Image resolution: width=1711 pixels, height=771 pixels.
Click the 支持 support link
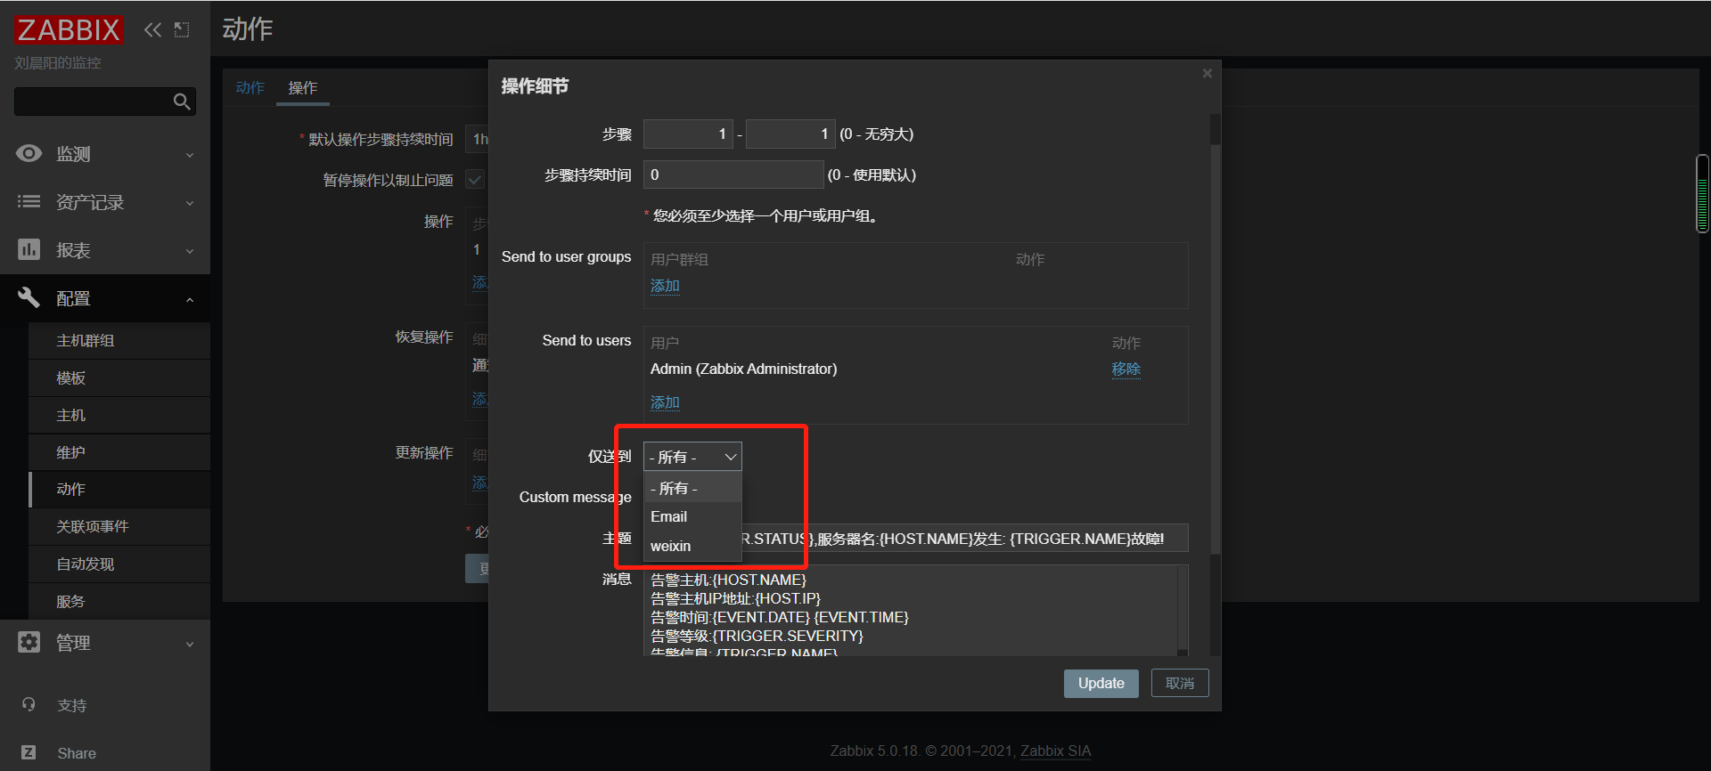(x=72, y=705)
